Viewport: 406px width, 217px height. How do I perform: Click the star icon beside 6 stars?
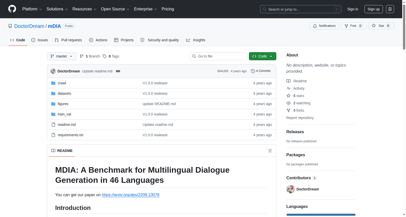click(x=289, y=96)
